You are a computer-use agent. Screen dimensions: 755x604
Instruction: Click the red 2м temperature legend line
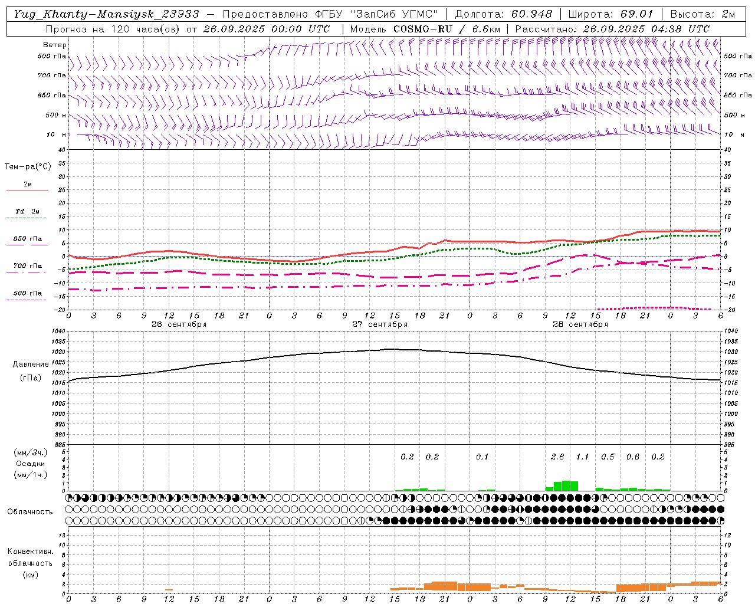[x=27, y=191]
